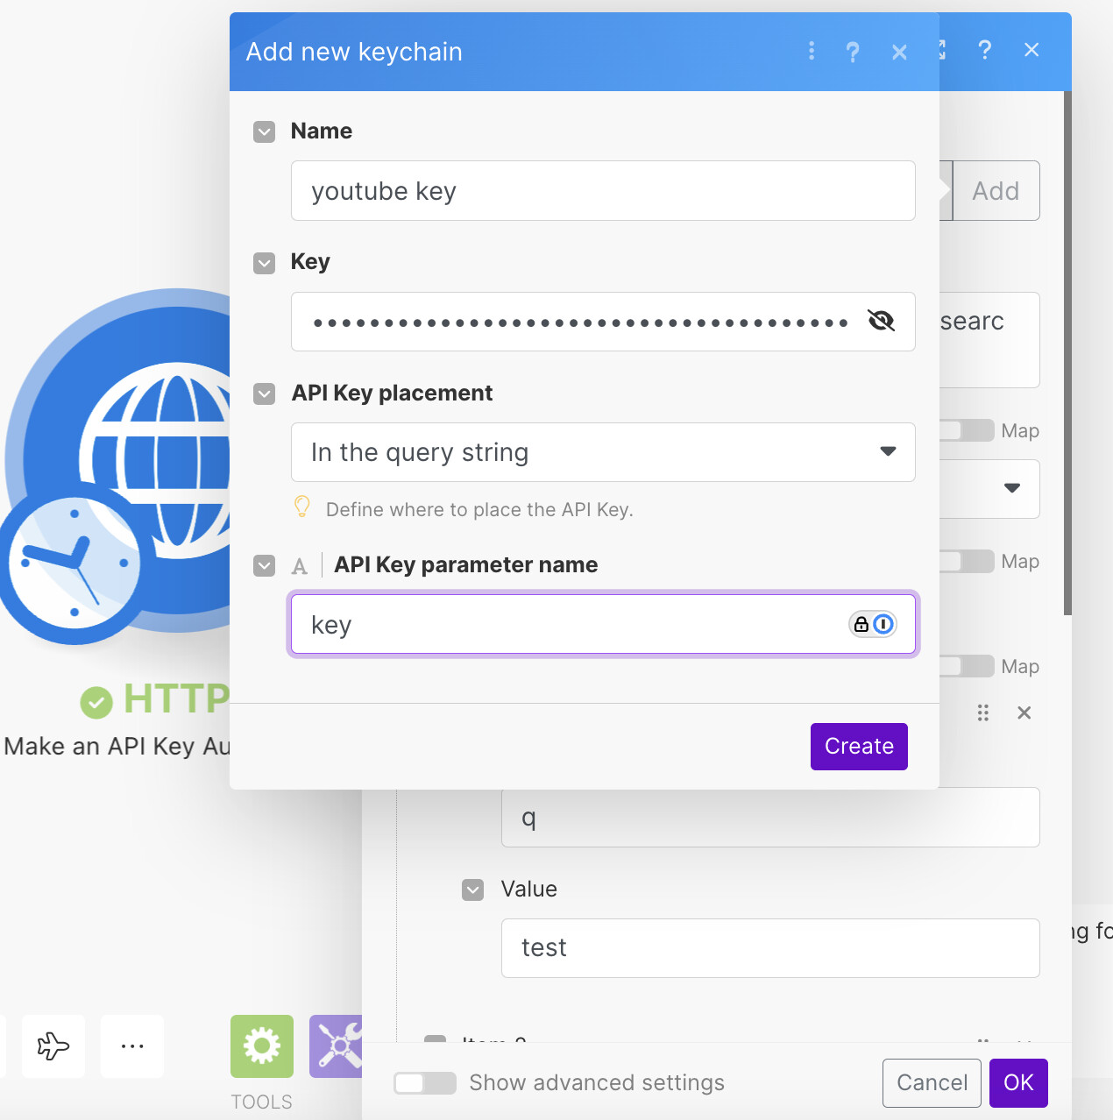Screen dimensions: 1113x1120
Task: Click into the 'youtube key' name field
Action: (602, 190)
